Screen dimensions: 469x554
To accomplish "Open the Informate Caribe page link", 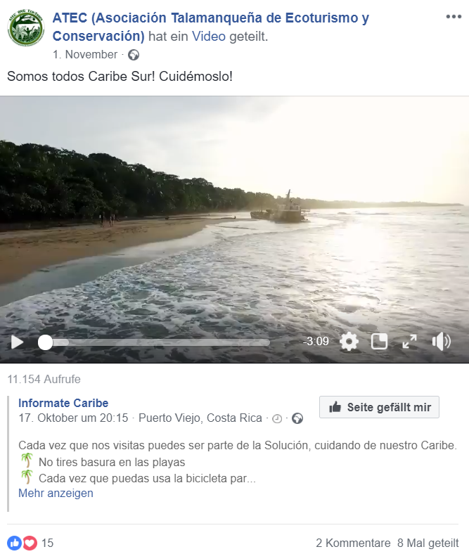I will (x=63, y=403).
